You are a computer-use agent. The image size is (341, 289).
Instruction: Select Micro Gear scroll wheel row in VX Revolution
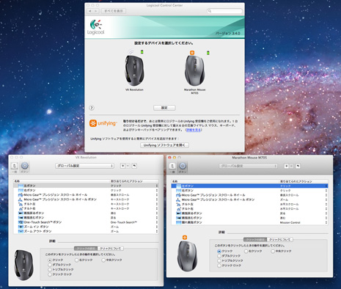pyautogui.click(x=86, y=195)
